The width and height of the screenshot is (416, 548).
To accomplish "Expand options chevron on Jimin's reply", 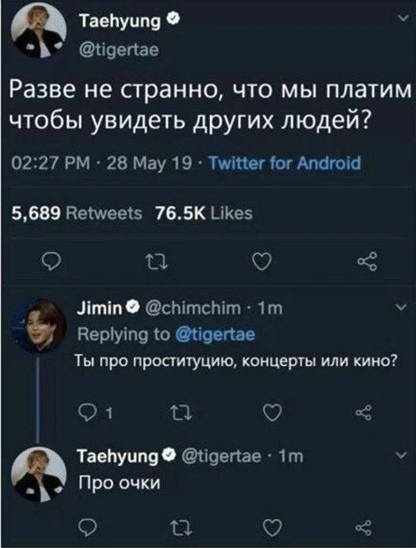I will click(402, 307).
